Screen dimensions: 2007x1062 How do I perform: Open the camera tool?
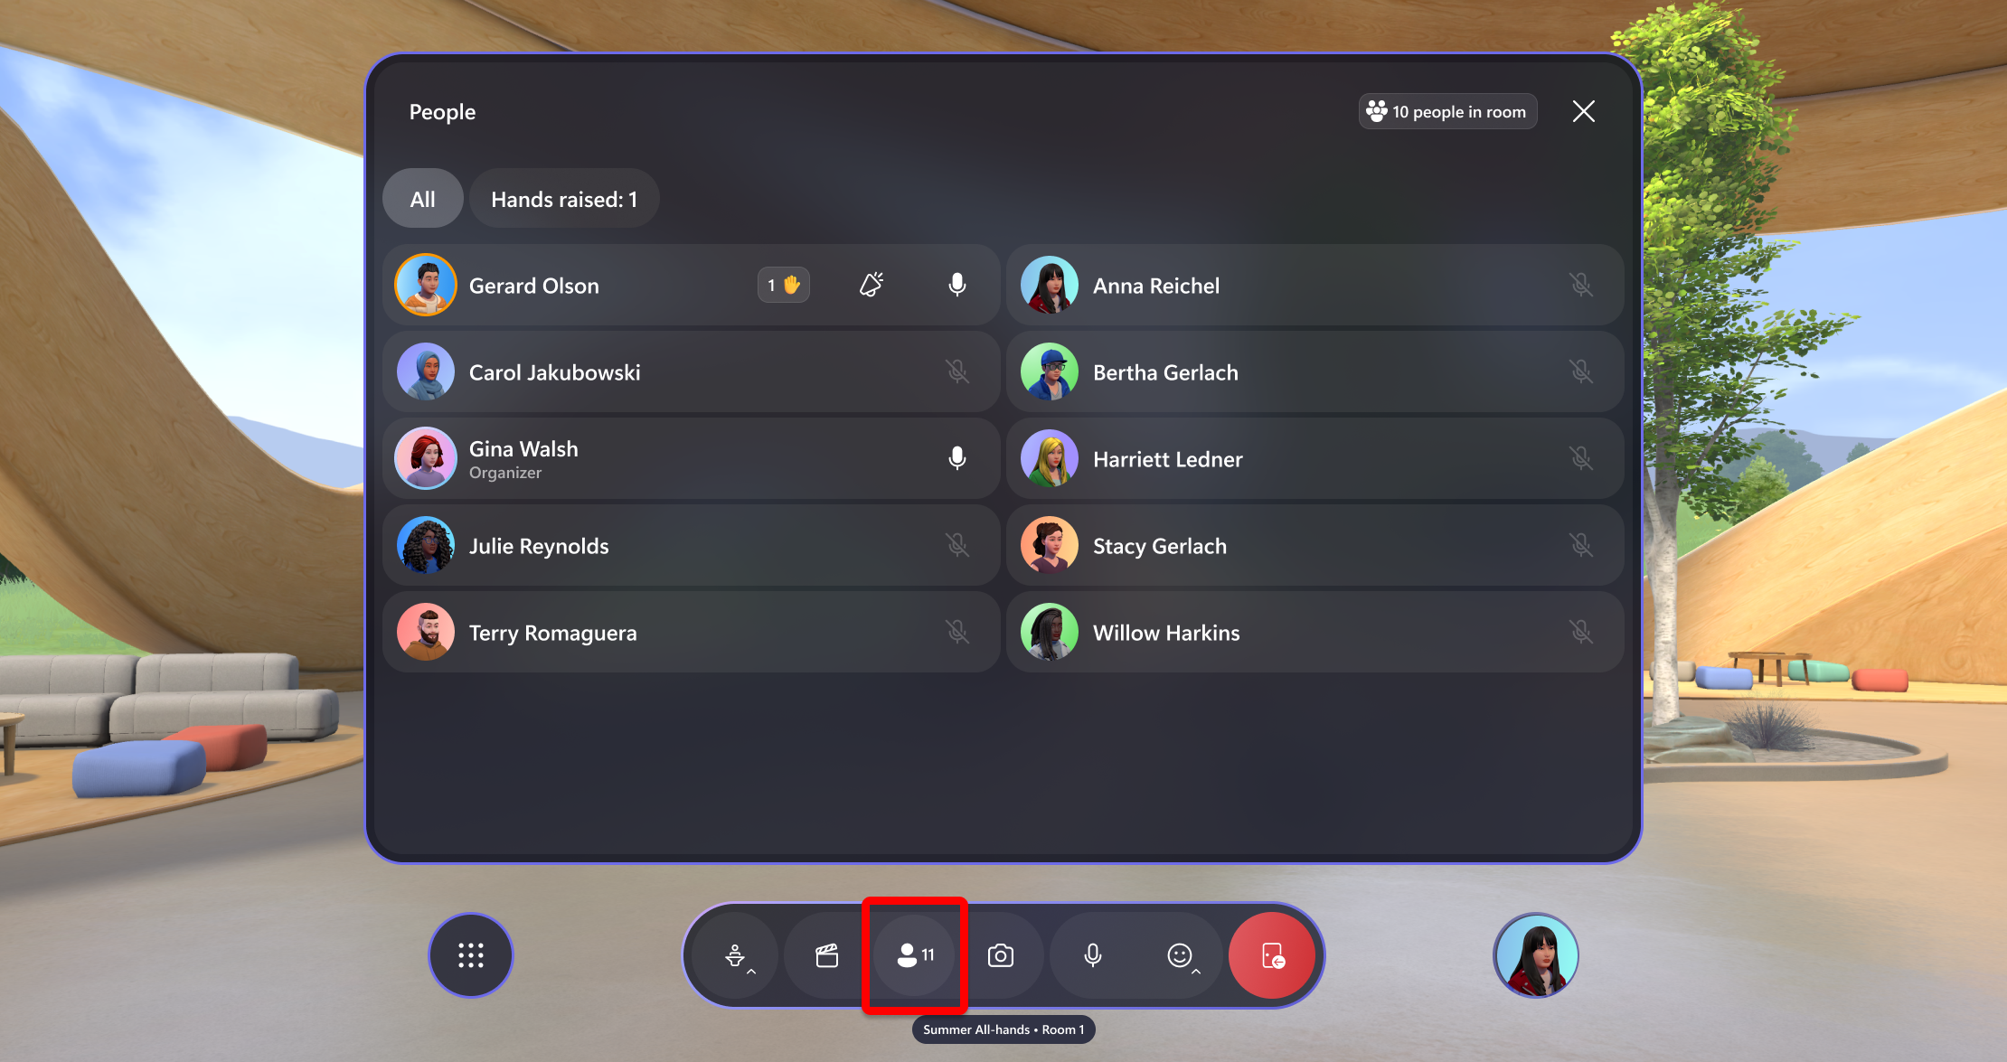click(x=1004, y=956)
